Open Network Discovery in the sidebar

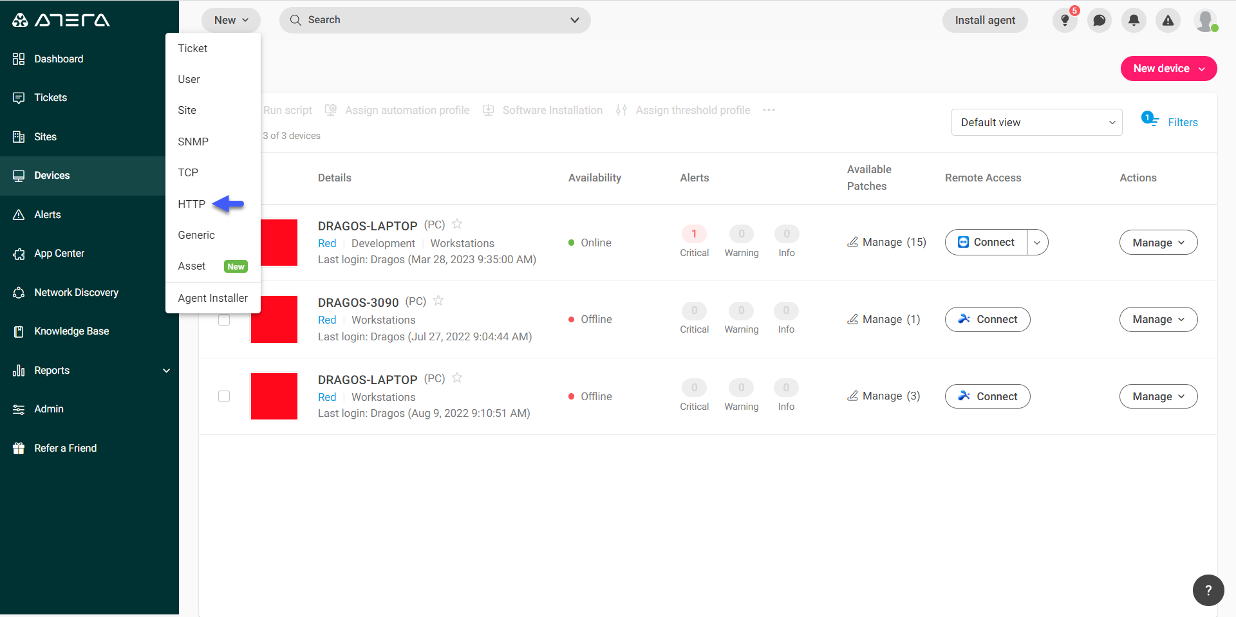click(76, 293)
